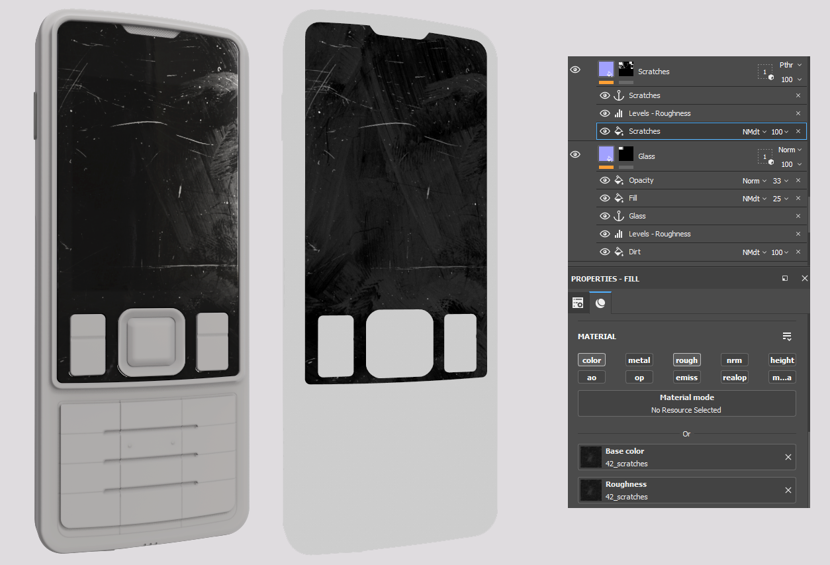Toggle the realop channel button

735,378
